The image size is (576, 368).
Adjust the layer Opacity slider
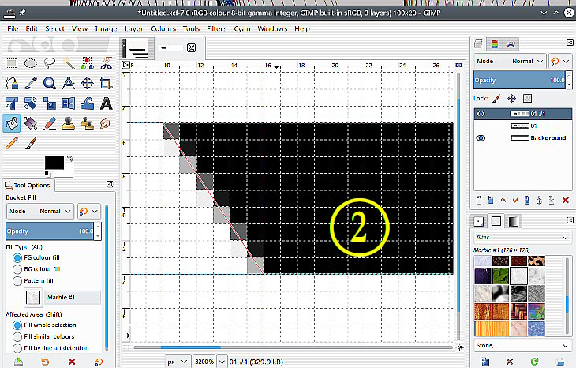tap(520, 80)
